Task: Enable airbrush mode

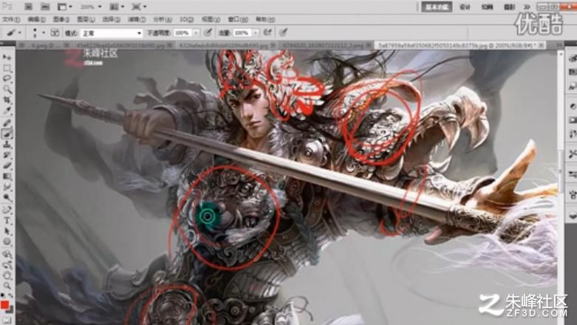Action: click(267, 32)
